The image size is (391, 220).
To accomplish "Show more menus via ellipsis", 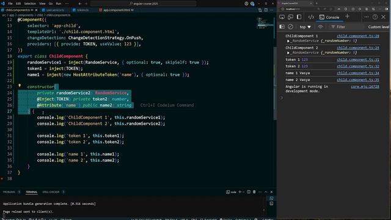I will click(x=67, y=4).
